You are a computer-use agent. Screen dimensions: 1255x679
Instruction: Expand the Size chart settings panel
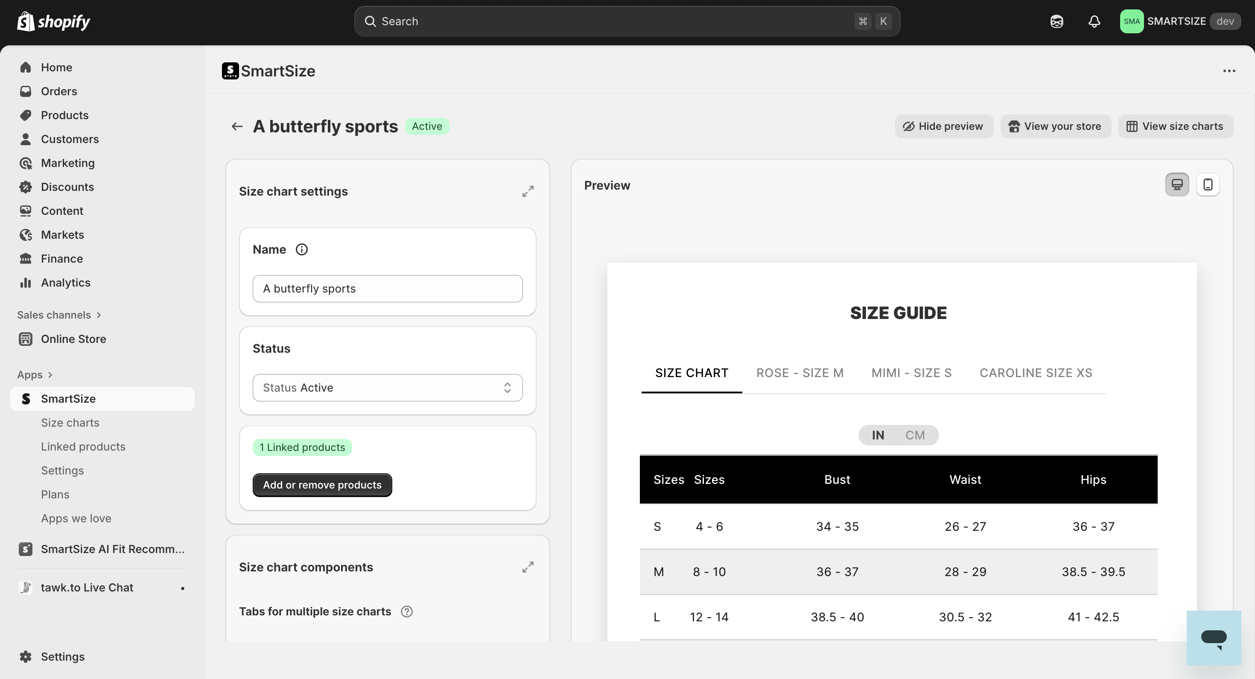528,191
